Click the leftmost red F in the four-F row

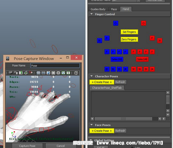tap(133, 52)
